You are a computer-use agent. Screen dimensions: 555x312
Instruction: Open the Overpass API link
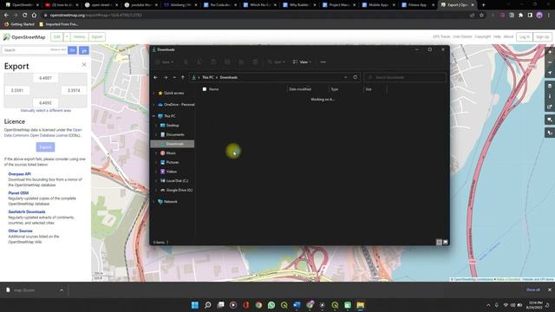19,174
